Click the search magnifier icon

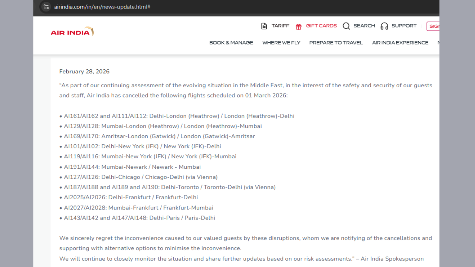pos(346,26)
